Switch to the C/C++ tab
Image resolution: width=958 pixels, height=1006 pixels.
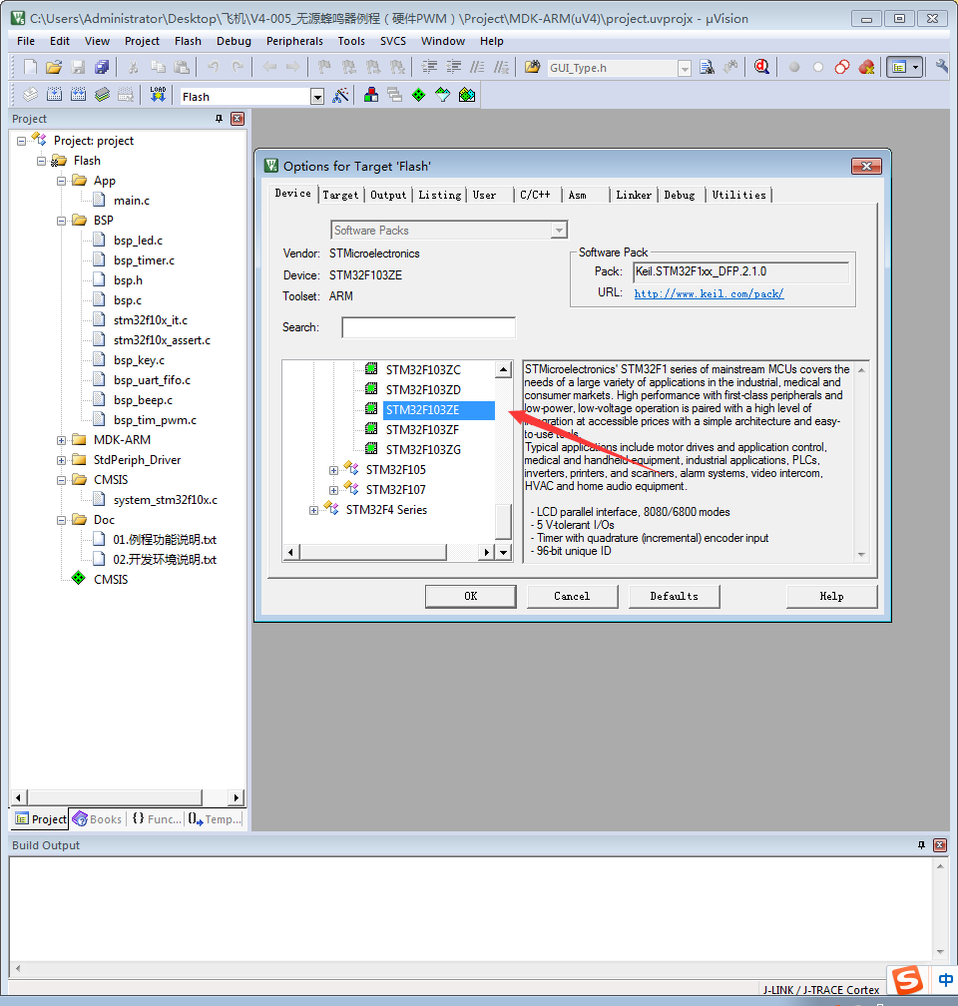tap(535, 195)
